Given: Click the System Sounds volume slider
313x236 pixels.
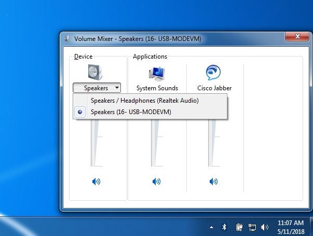Looking at the screenshot, I should 157,143.
